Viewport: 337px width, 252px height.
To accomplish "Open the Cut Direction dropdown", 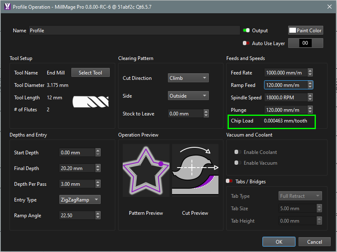I will (188, 78).
